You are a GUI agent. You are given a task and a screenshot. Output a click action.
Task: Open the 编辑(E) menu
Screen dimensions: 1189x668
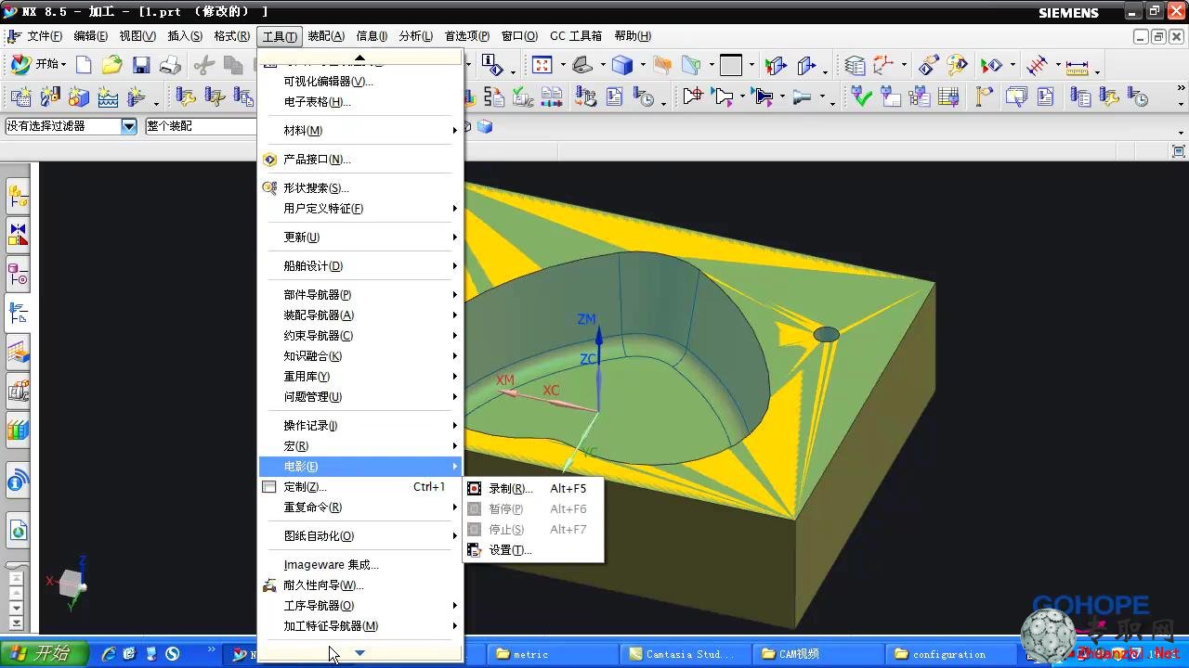pos(90,36)
